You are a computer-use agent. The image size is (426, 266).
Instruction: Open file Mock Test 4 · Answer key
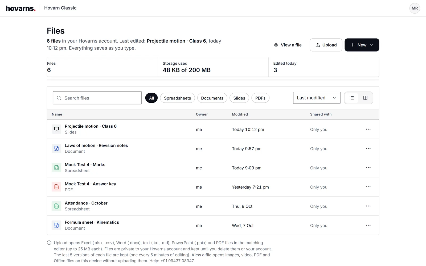[x=90, y=184]
